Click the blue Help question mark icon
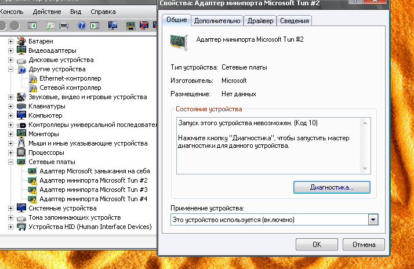 click(82, 26)
